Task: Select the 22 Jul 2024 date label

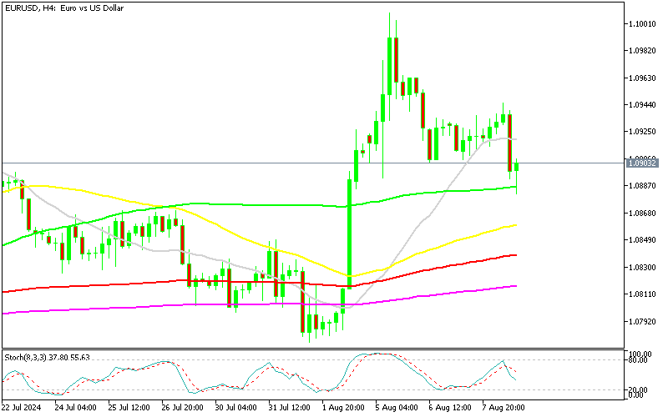Action: tap(23, 408)
